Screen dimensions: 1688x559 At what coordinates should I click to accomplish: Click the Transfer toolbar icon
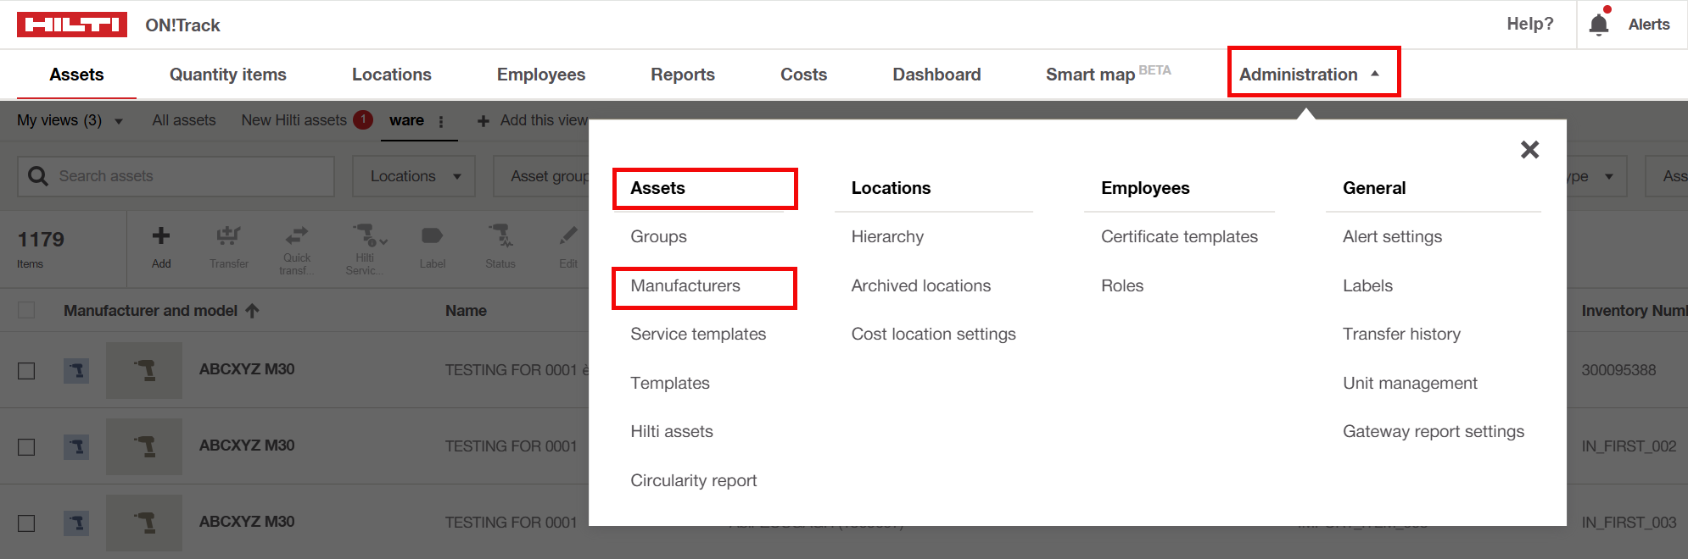coord(228,236)
